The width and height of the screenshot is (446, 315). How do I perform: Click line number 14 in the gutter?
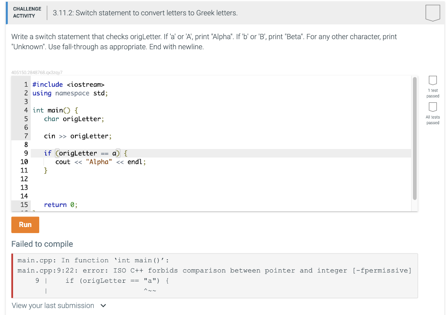point(24,196)
